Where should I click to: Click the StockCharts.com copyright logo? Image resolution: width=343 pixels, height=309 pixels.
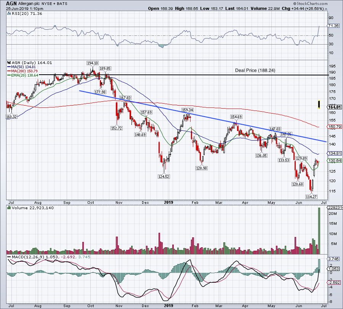pyautogui.click(x=310, y=3)
